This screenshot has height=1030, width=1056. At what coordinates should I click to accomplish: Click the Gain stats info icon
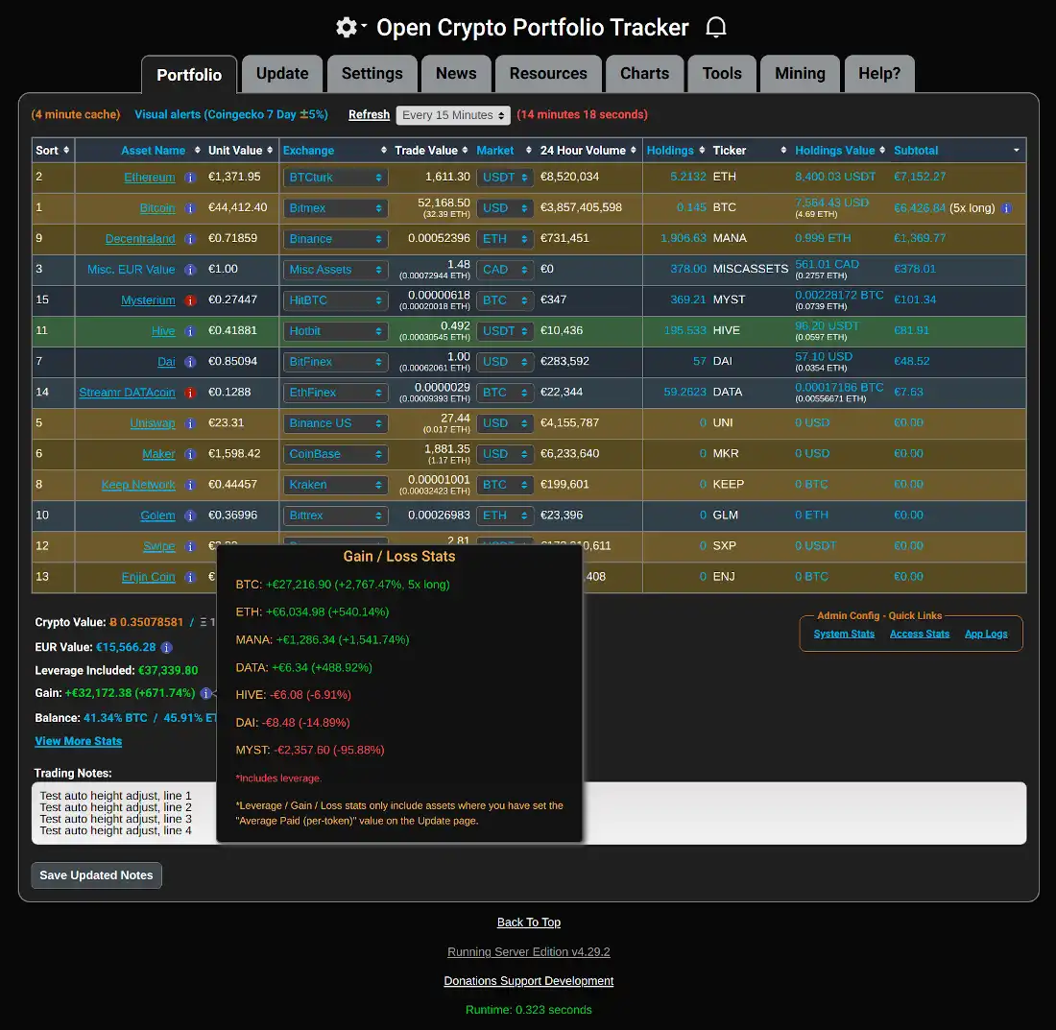tap(206, 693)
